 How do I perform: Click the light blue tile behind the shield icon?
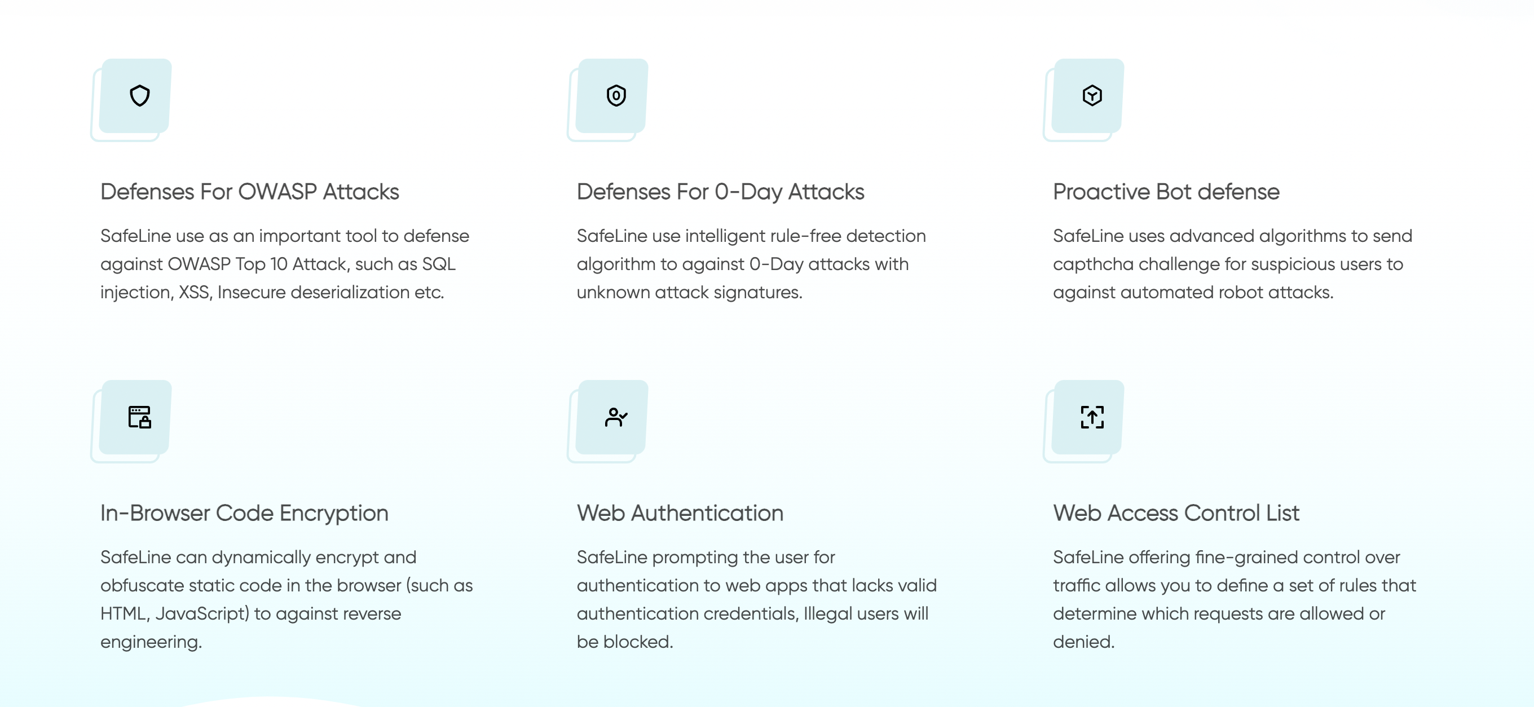[135, 96]
